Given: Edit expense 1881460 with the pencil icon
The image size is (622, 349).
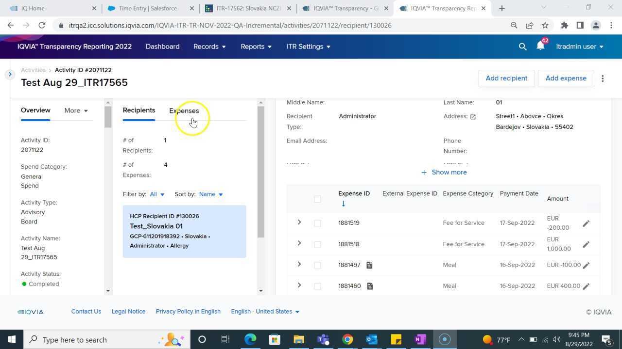Looking at the screenshot, I should click(x=586, y=286).
